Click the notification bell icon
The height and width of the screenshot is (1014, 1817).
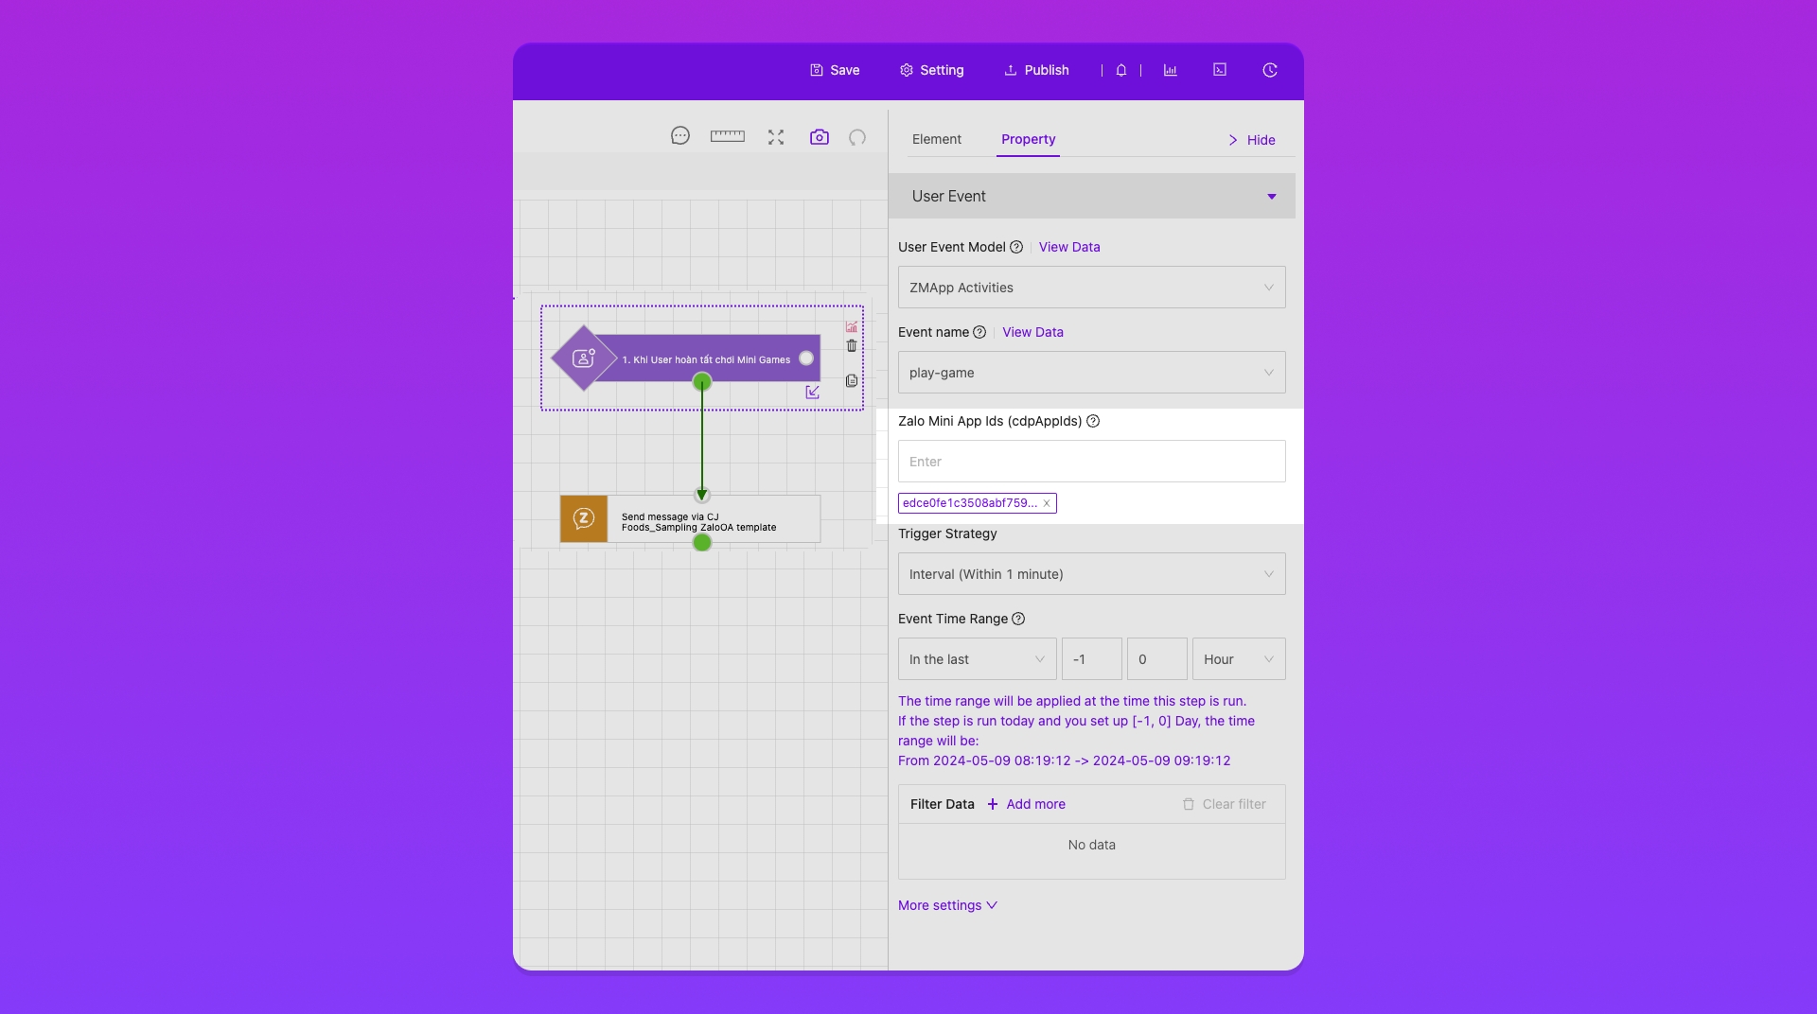point(1121,70)
